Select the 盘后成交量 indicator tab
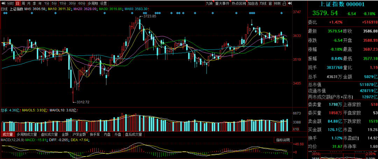The width and height of the screenshot is (378, 159). tap(133, 135)
